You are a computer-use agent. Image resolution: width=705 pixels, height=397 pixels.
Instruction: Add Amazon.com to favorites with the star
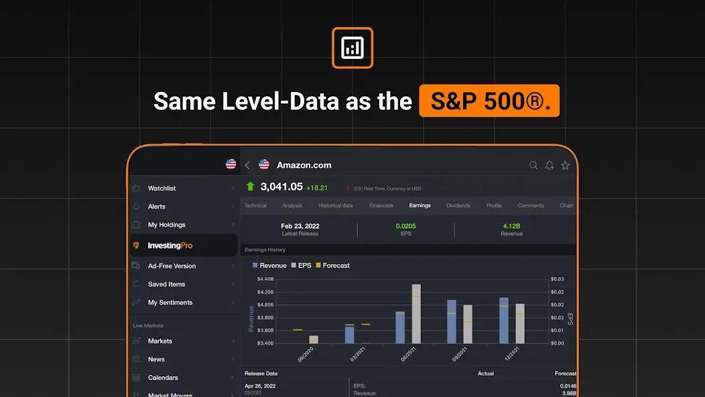click(x=565, y=165)
